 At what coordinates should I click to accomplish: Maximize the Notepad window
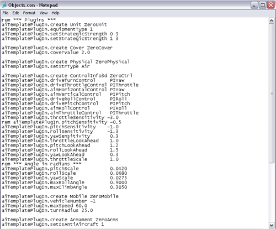pyautogui.click(x=263, y=5)
